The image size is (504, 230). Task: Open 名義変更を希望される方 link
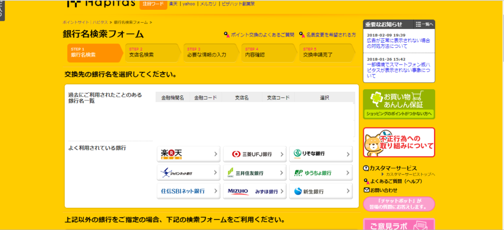(331, 35)
